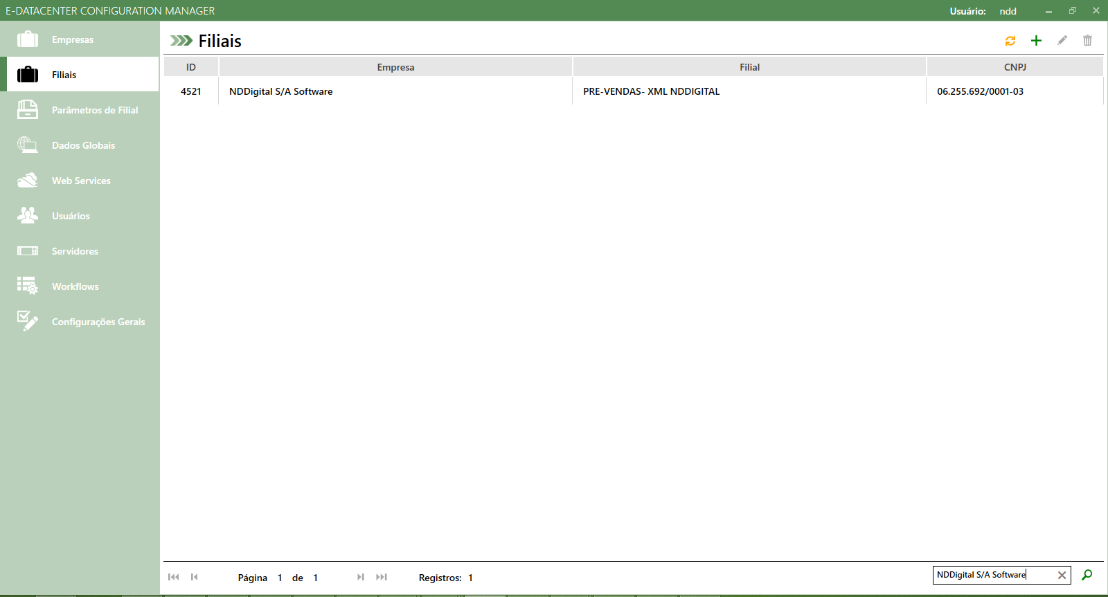Image resolution: width=1108 pixels, height=597 pixels.
Task: Open the Web Services section
Action: click(x=80, y=181)
